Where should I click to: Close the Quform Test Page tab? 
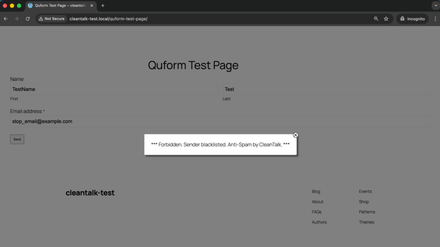pyautogui.click(x=92, y=6)
